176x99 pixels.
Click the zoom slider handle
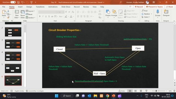coord(156,91)
